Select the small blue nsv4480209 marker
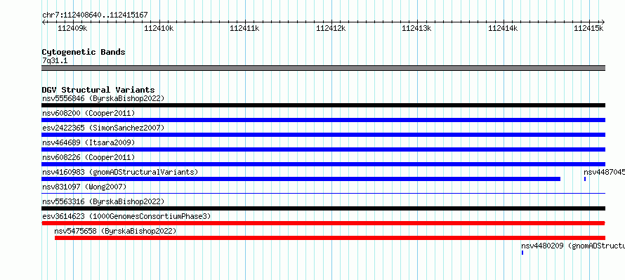The width and height of the screenshot is (625, 280). point(522,253)
